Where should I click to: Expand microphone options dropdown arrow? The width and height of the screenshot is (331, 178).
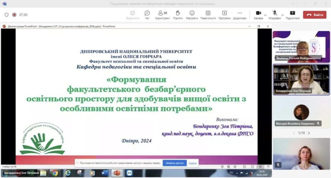[283, 15]
